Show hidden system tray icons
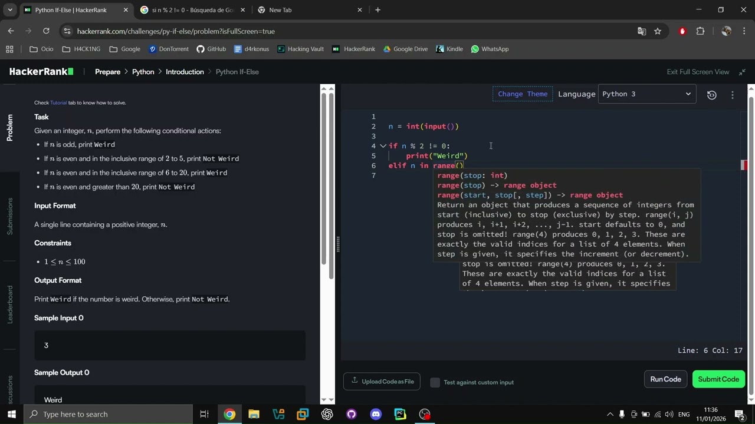755x424 pixels. click(x=610, y=414)
